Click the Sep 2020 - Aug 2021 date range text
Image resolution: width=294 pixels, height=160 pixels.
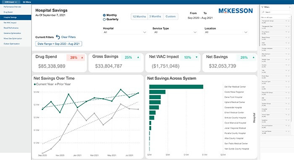point(200,18)
